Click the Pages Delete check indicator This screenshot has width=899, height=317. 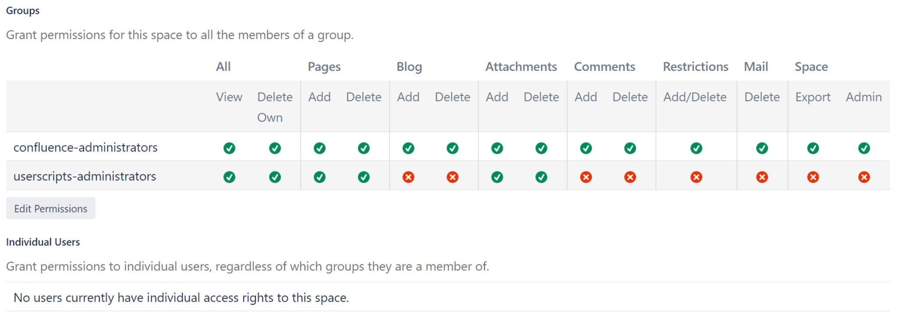pos(364,148)
